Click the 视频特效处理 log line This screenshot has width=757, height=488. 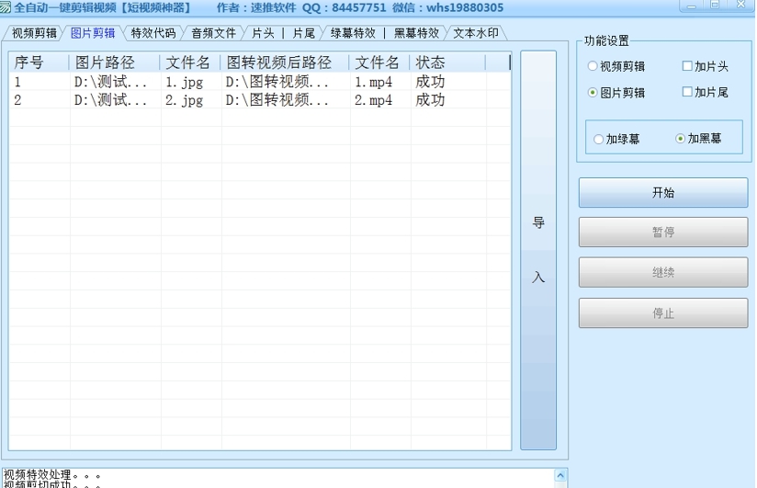(x=52, y=474)
